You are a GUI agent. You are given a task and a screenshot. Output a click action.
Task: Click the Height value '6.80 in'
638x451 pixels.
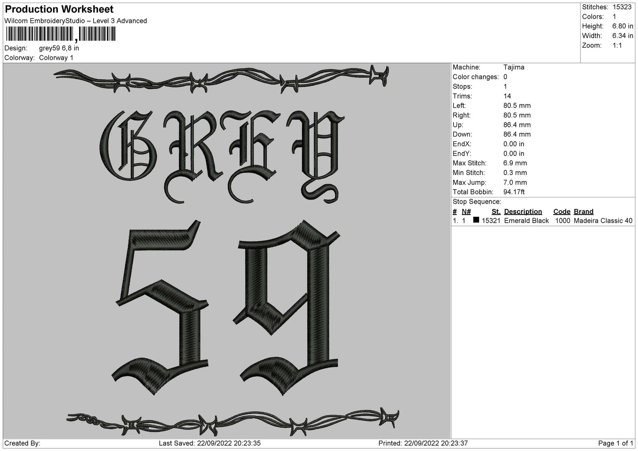623,26
